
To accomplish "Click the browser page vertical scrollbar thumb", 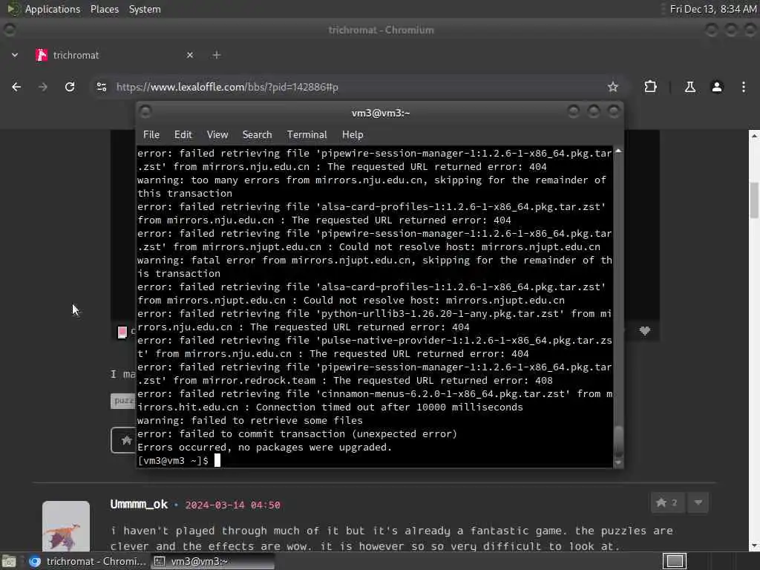I will pos(754,200).
